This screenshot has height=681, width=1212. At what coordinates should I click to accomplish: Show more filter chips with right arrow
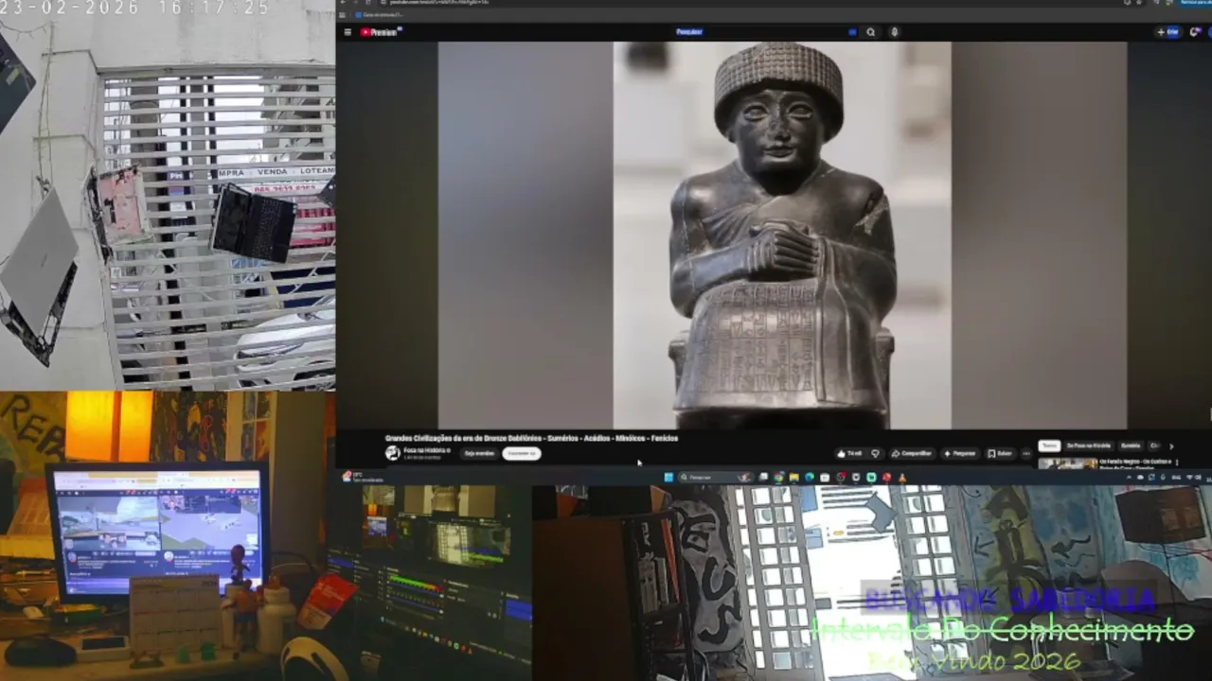click(x=1171, y=445)
